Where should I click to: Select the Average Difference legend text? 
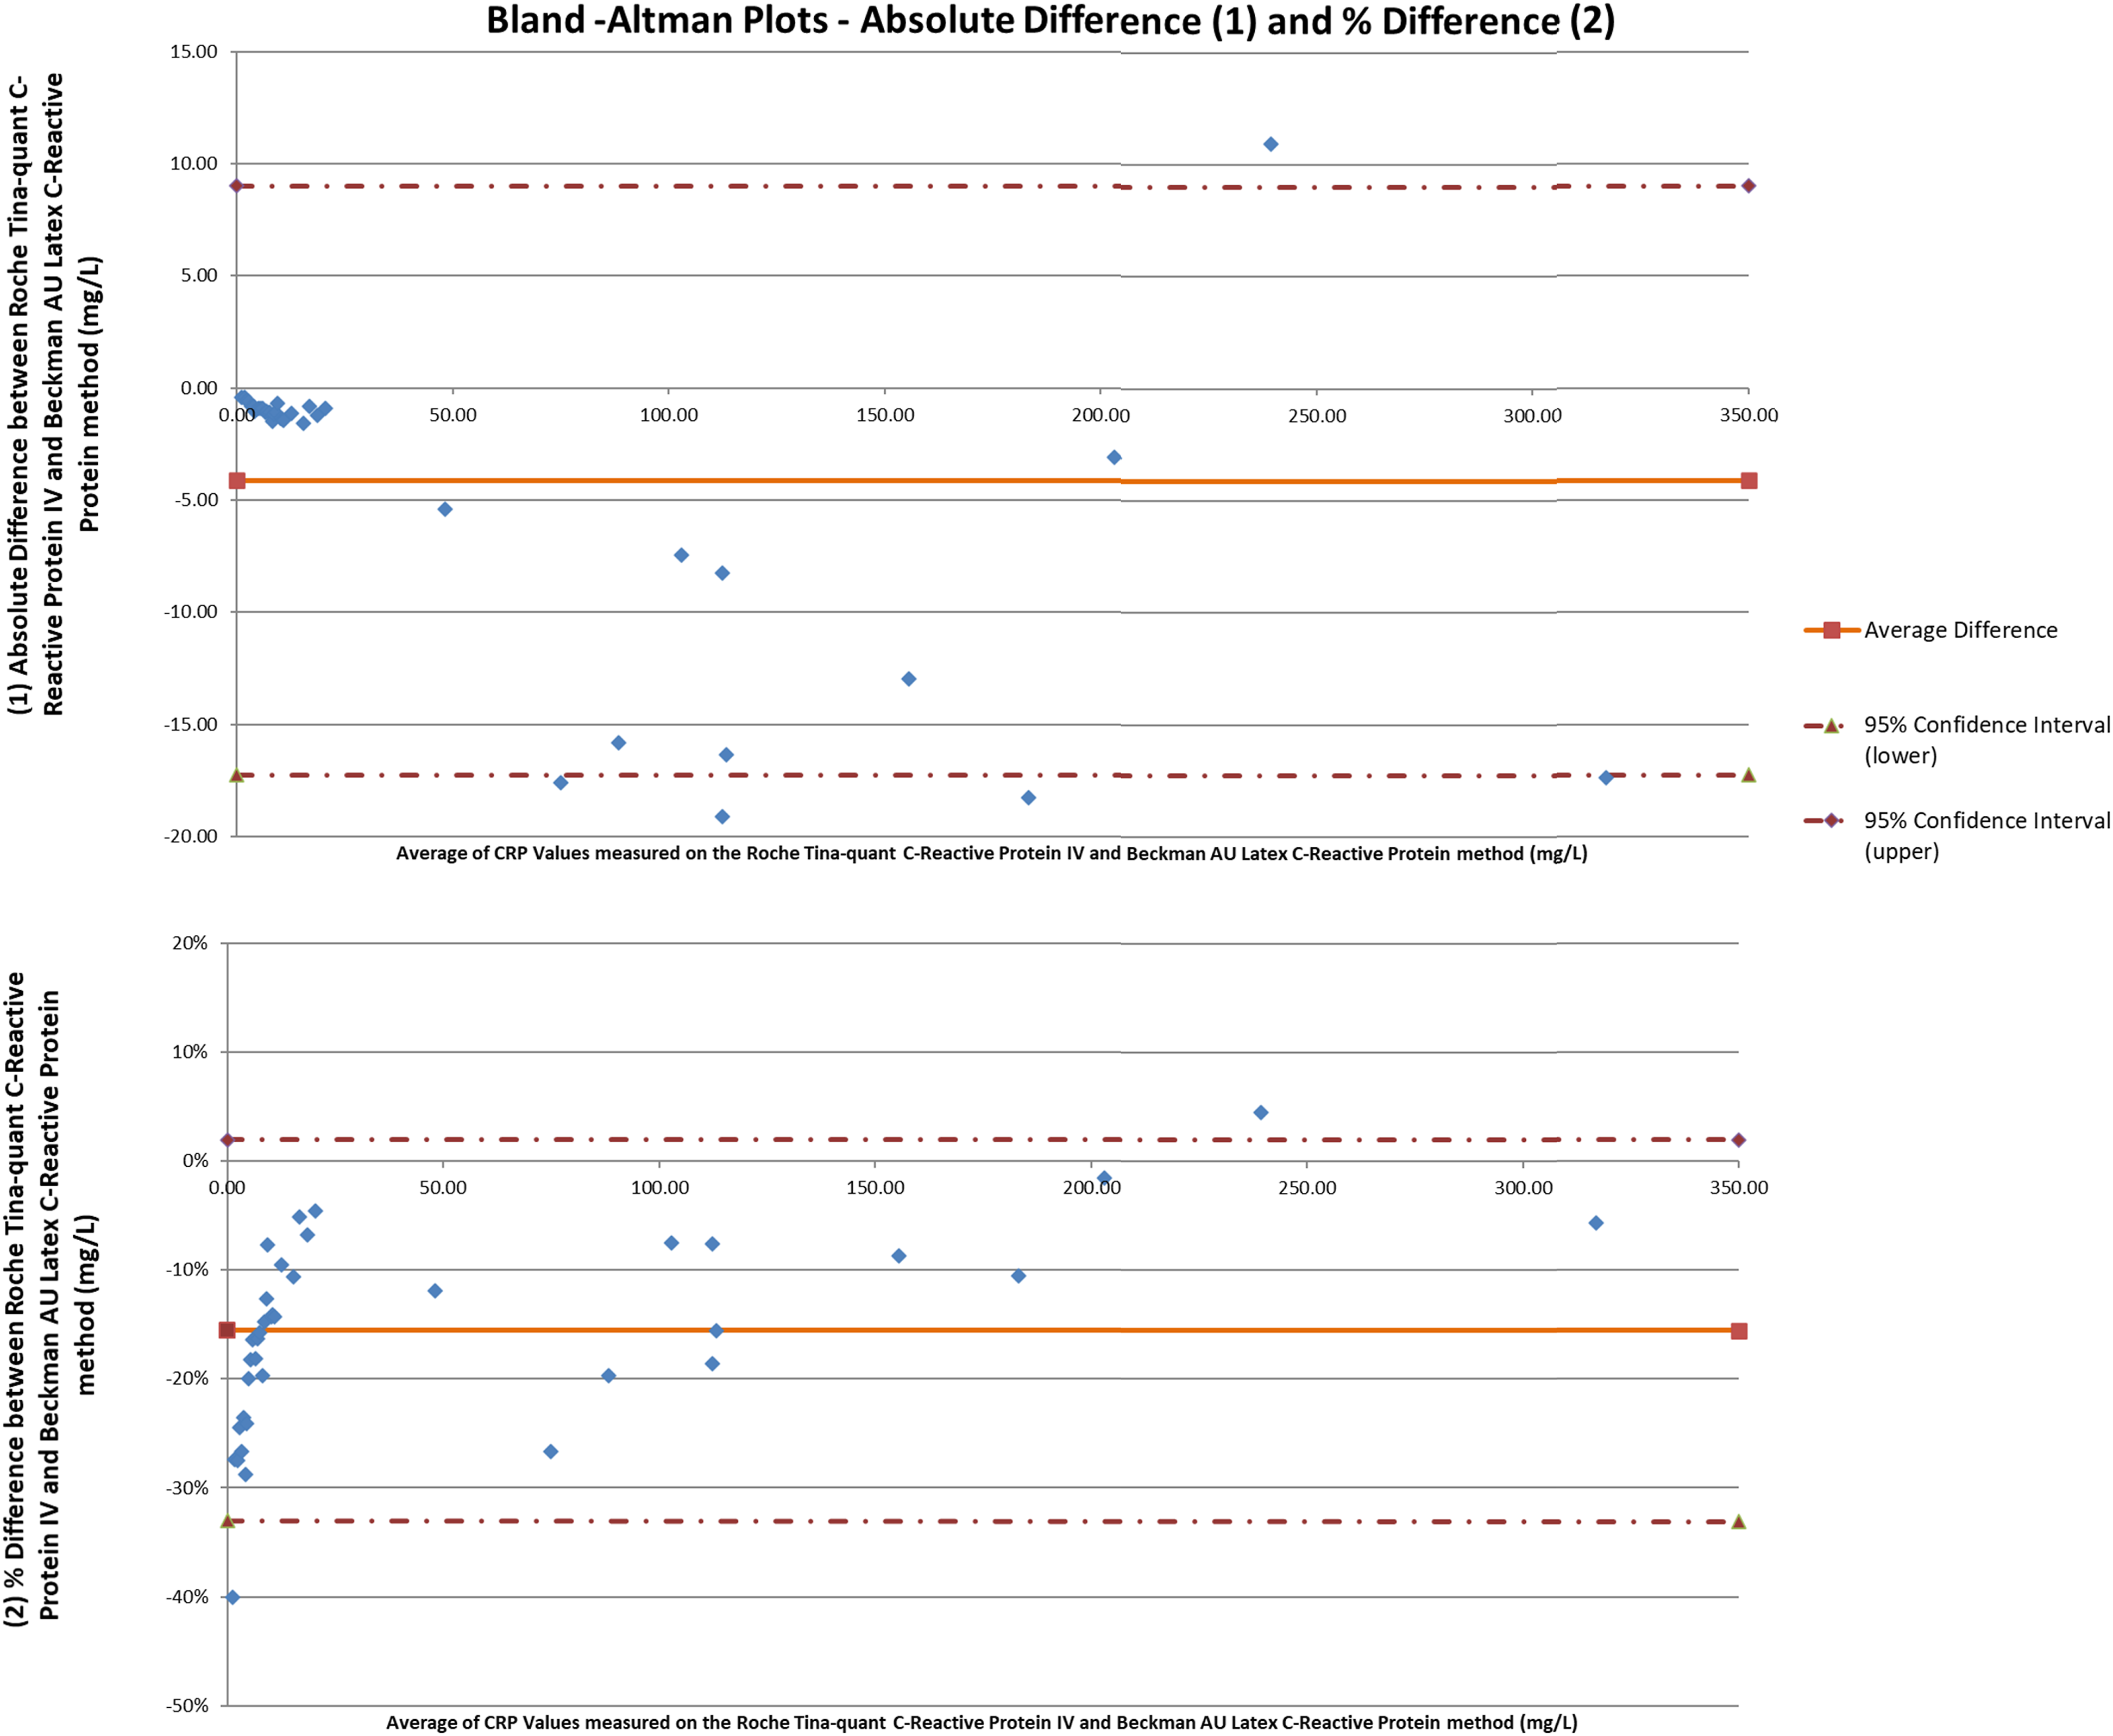click(1960, 630)
